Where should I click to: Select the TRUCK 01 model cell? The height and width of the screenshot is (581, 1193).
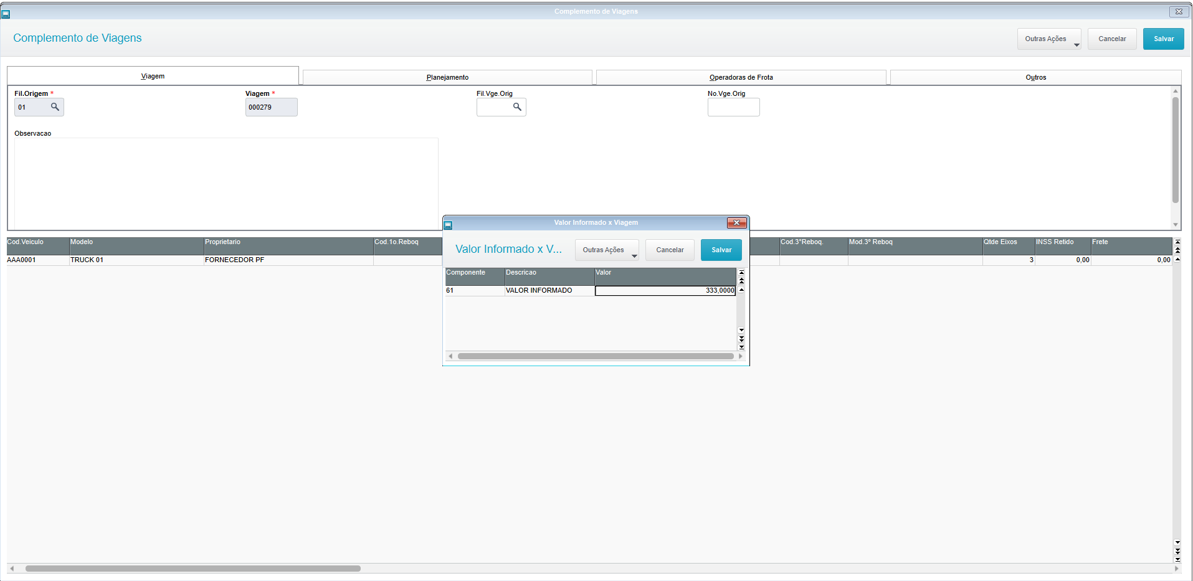(x=136, y=260)
